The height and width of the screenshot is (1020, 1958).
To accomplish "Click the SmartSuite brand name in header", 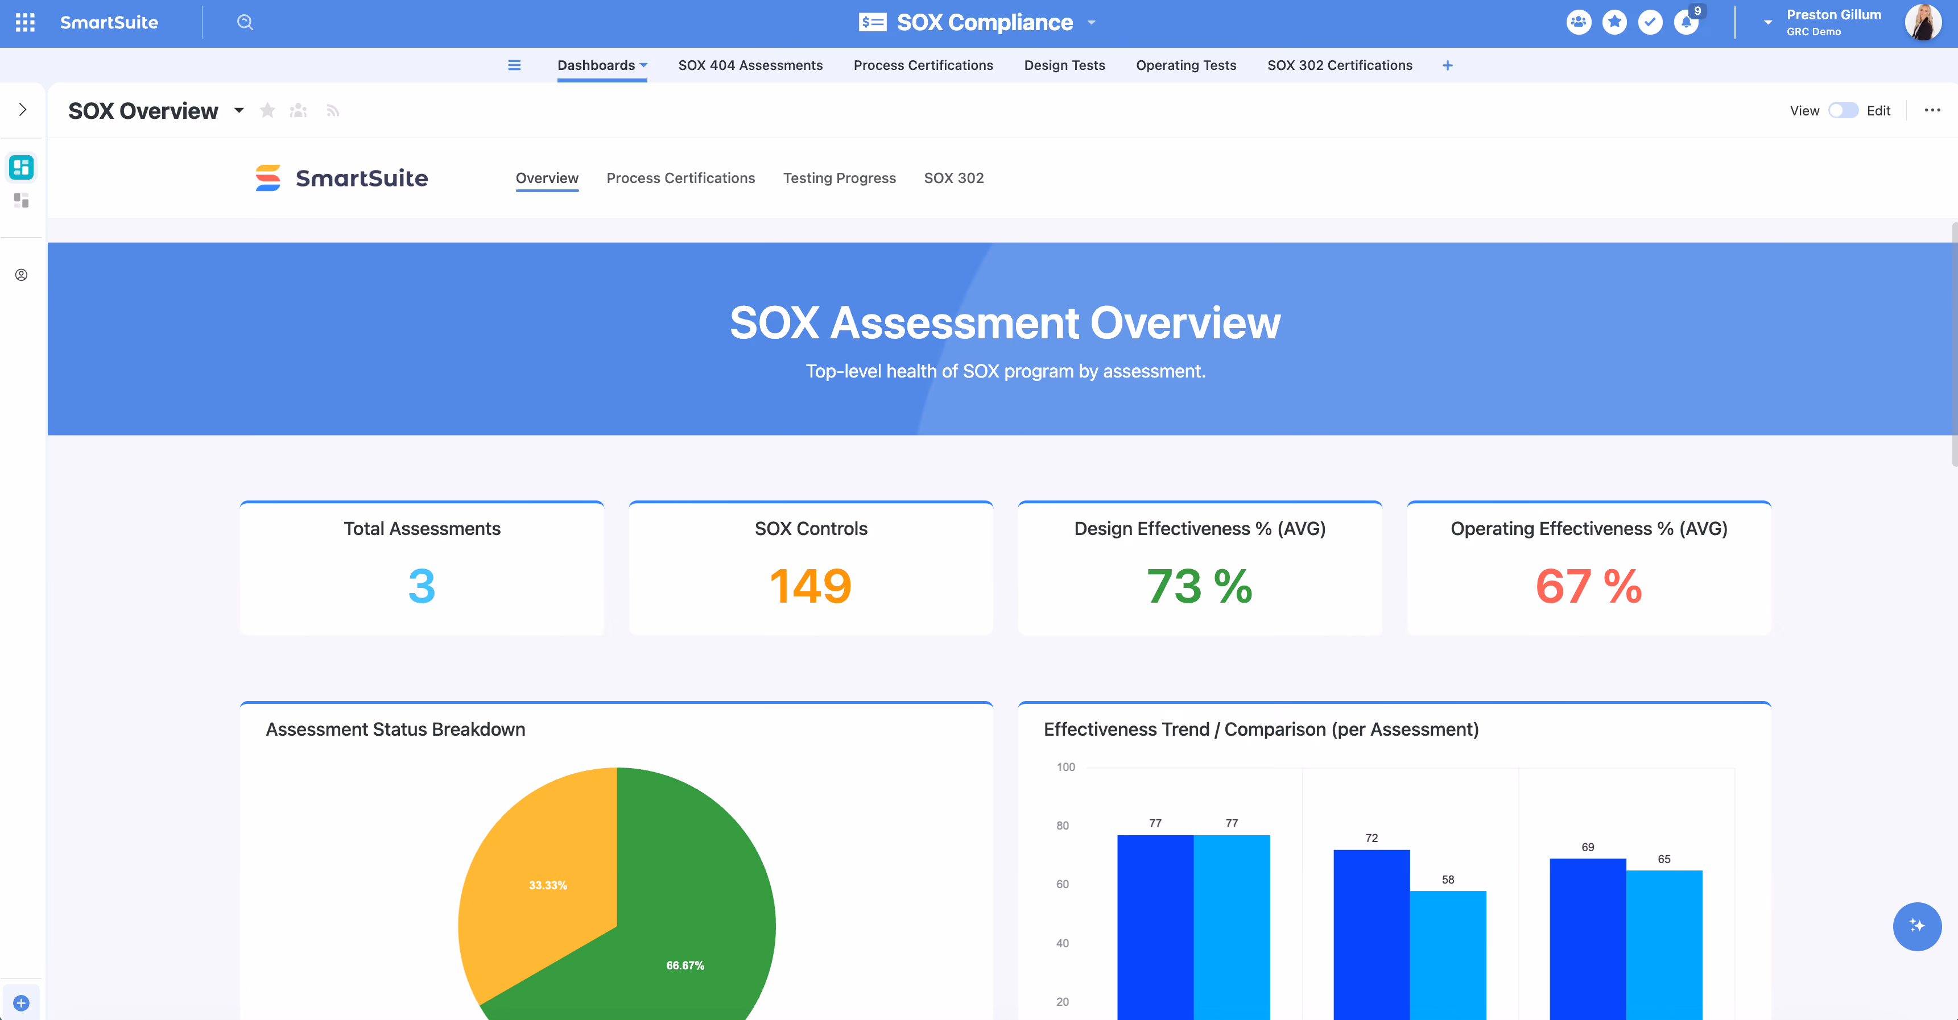I will (x=109, y=23).
